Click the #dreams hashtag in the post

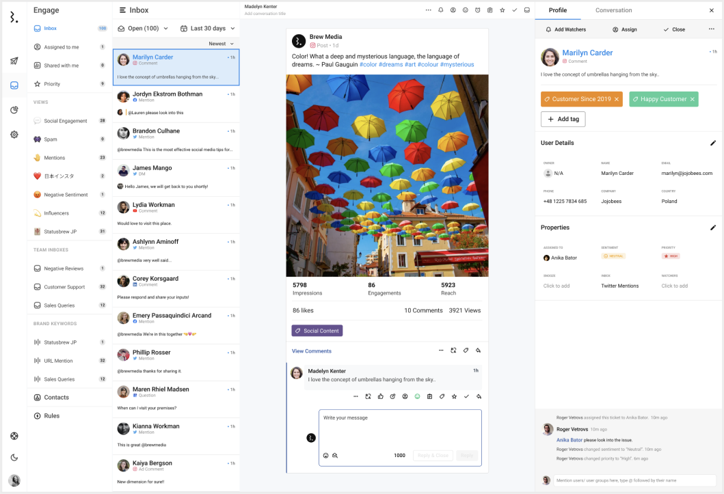[x=390, y=65]
